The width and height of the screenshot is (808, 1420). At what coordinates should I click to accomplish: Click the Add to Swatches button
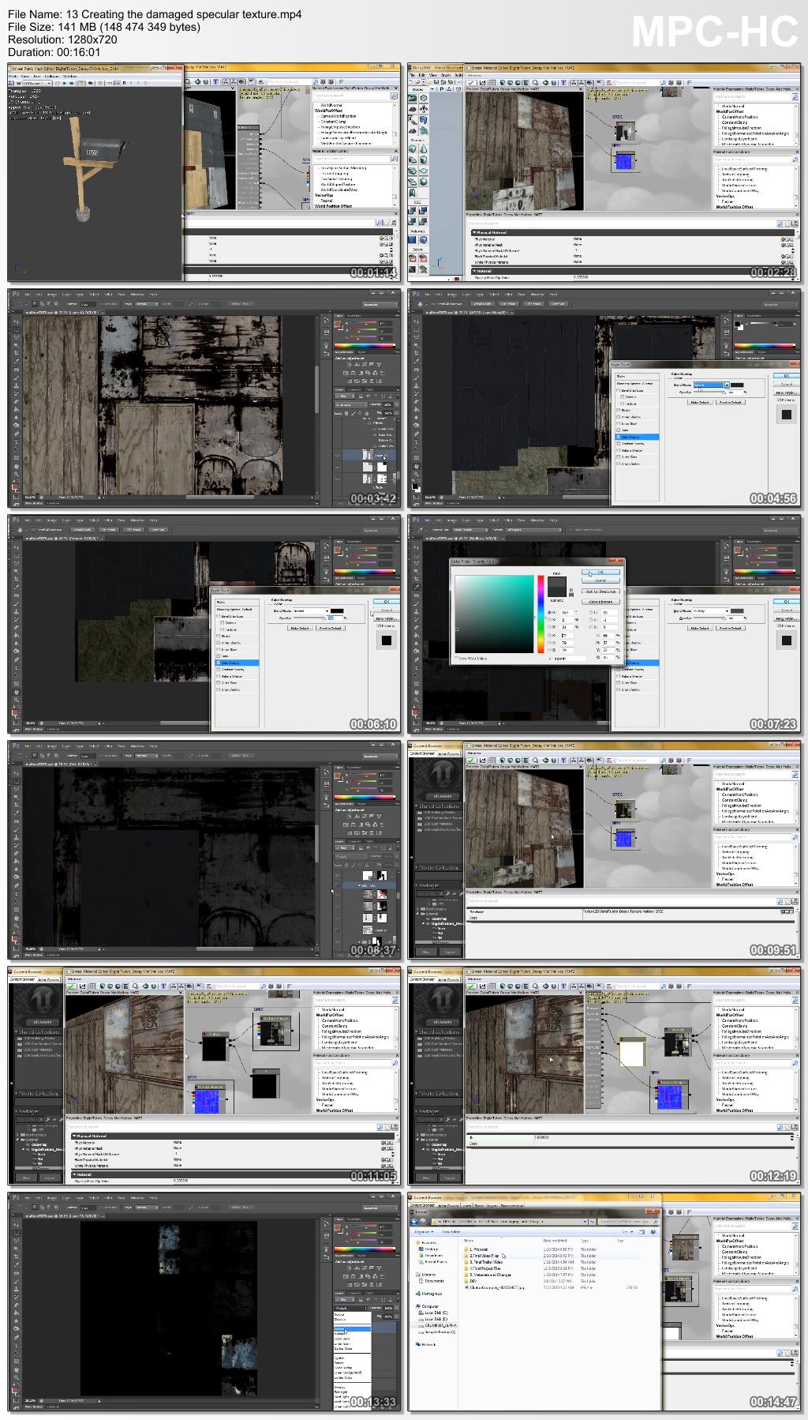click(x=600, y=591)
